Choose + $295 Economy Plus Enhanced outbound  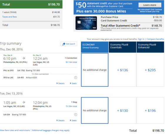(x=150, y=70)
